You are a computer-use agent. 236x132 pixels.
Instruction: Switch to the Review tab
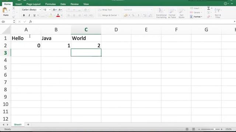click(74, 4)
